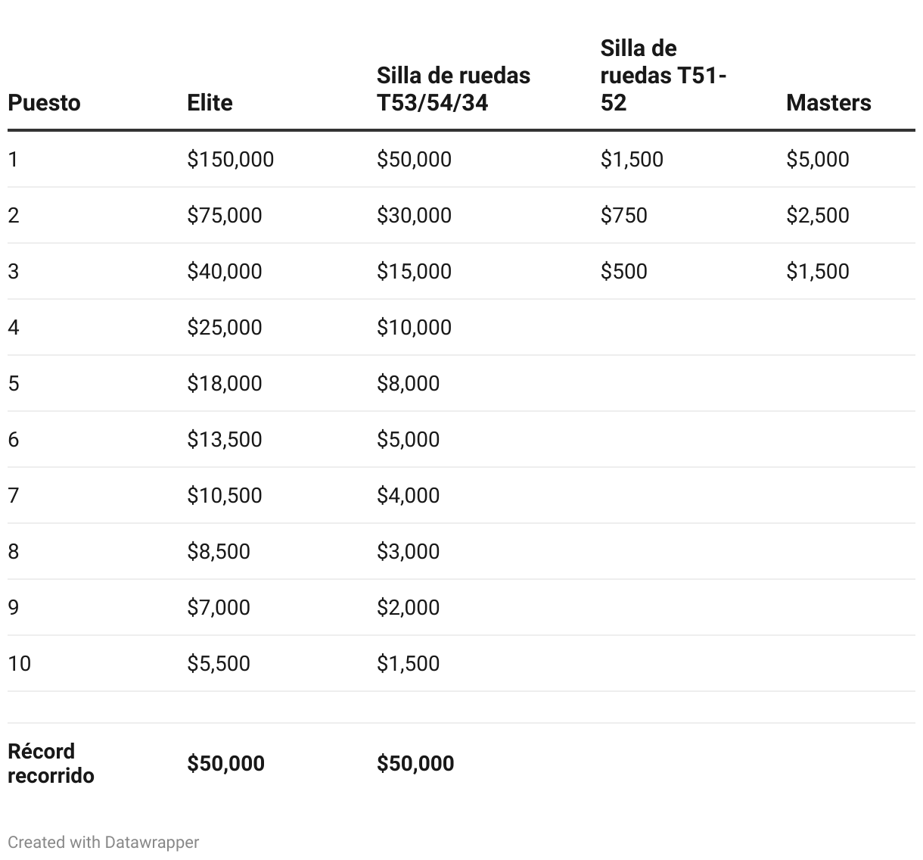Select the Silla de ruedas T51-52 header

coord(664,76)
